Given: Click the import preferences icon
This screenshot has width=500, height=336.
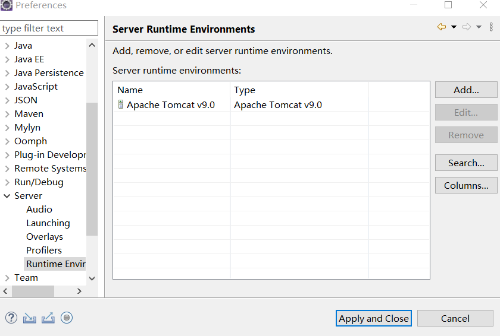Looking at the screenshot, I should coord(30,318).
